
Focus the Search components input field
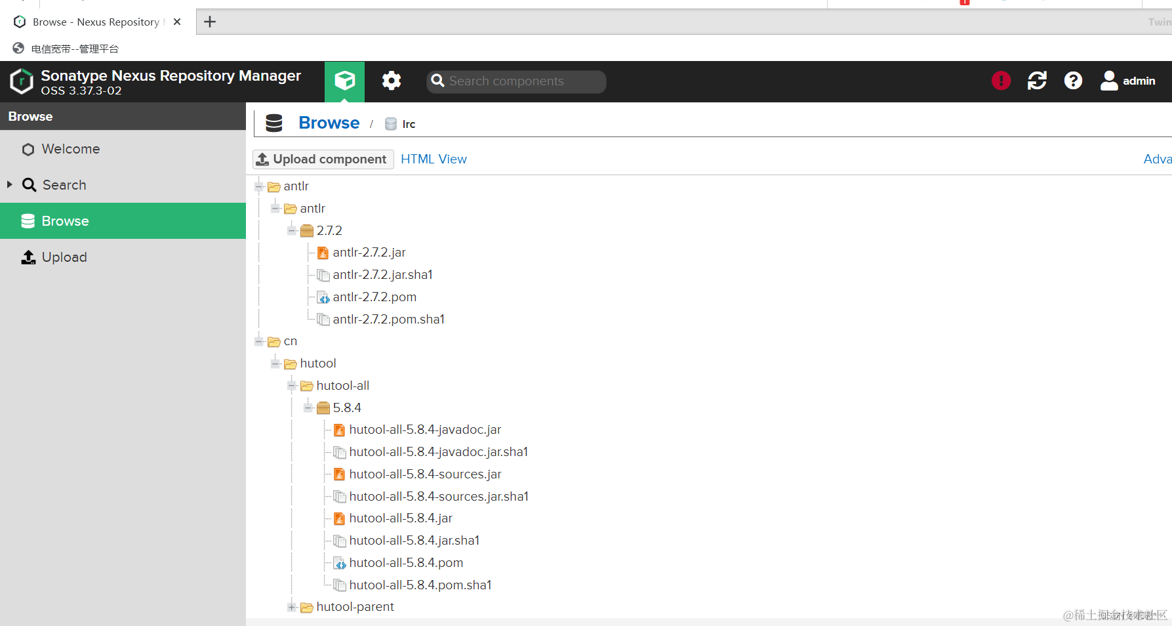(516, 81)
